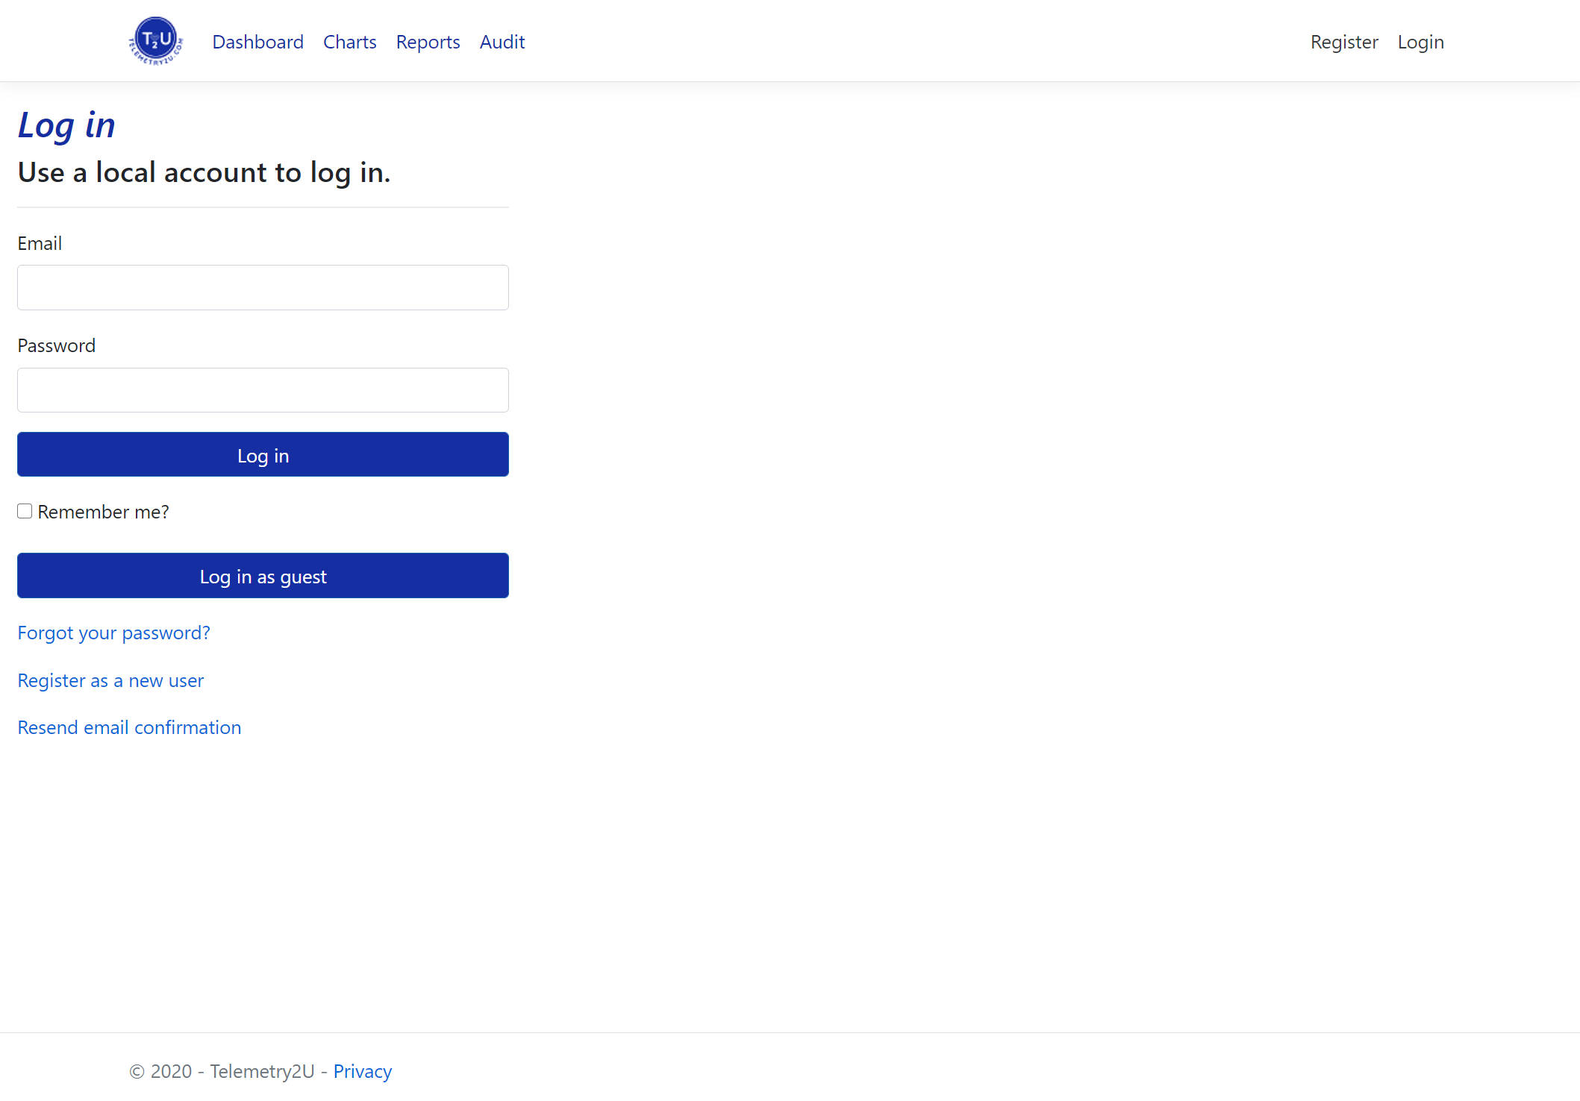
Task: Open the Privacy link in footer
Action: click(362, 1071)
